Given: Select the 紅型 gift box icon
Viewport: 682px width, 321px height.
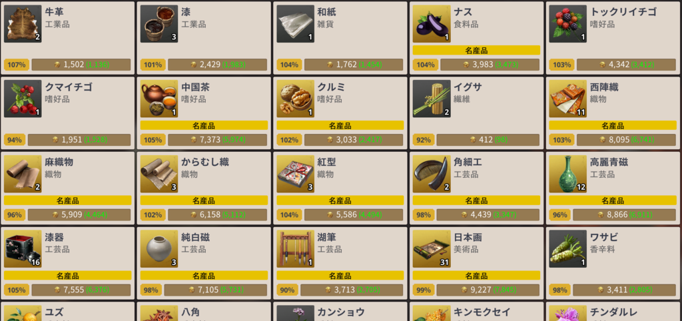Looking at the screenshot, I should (295, 174).
